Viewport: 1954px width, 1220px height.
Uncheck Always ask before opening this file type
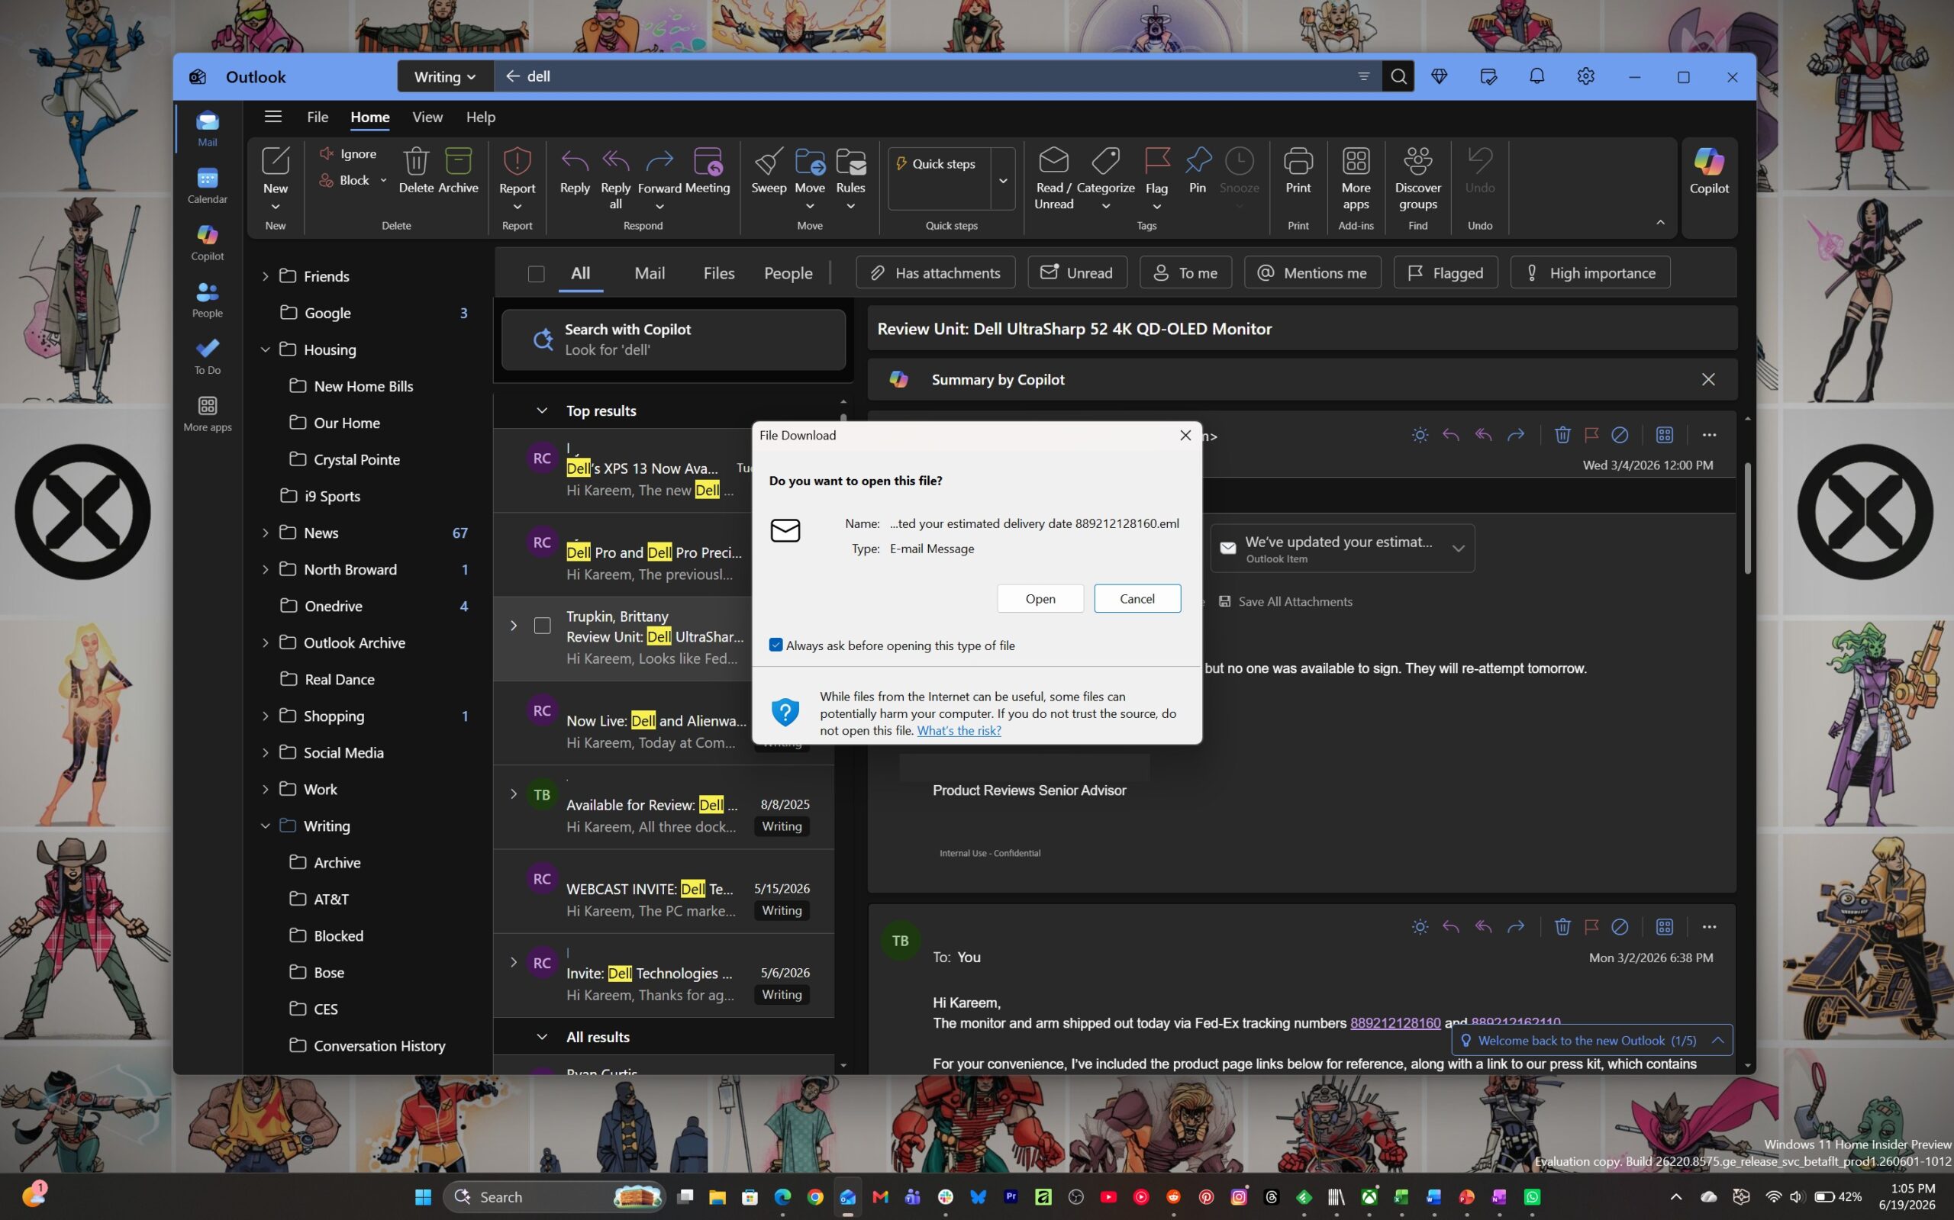point(775,645)
